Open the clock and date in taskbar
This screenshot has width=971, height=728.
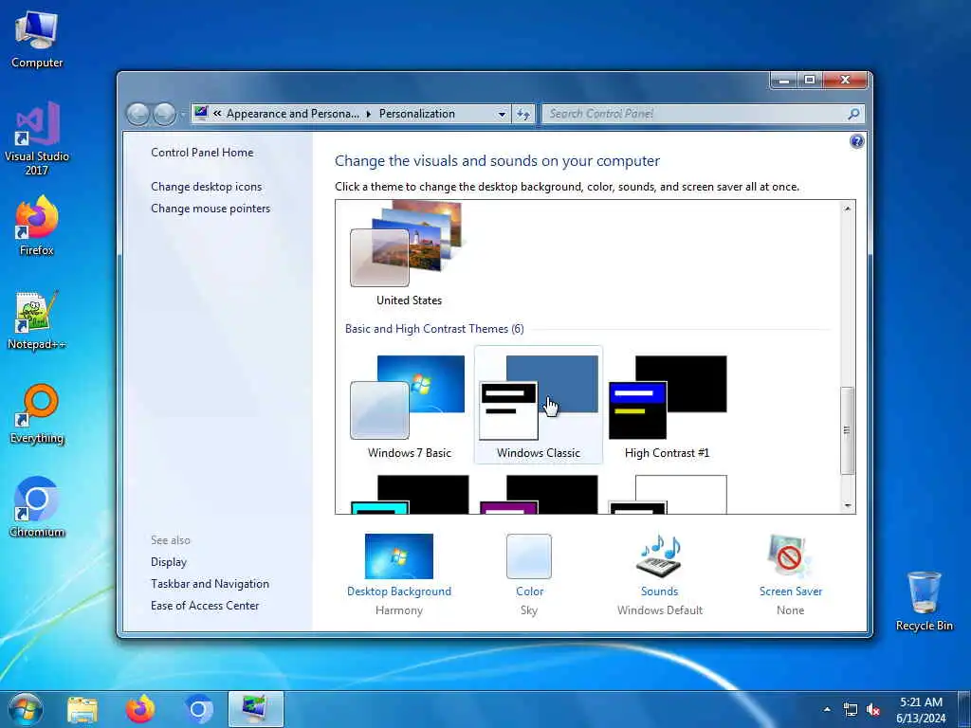click(x=921, y=710)
